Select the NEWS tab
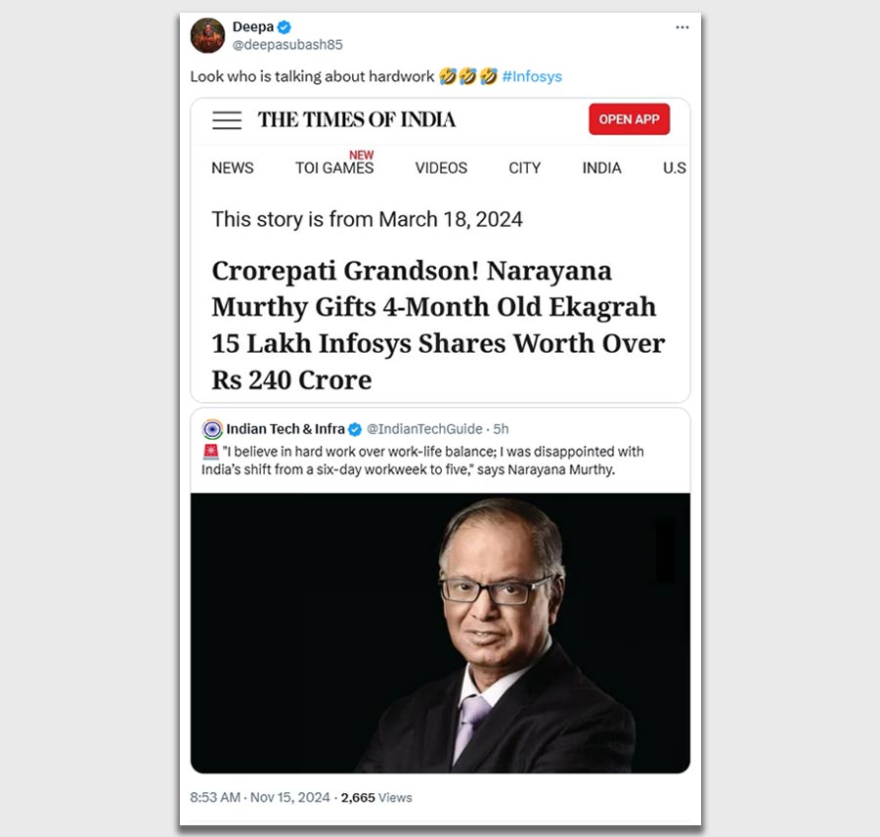Viewport: 880px width, 837px height. point(233,168)
